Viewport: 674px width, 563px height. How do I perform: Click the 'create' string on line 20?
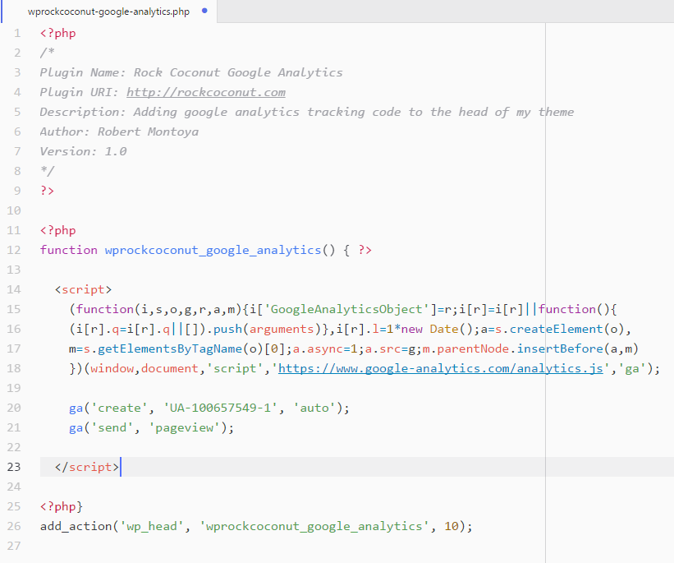pyautogui.click(x=119, y=408)
